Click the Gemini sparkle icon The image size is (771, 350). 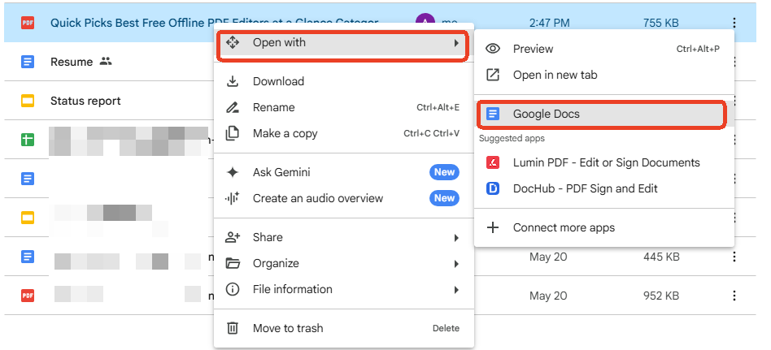coord(232,172)
